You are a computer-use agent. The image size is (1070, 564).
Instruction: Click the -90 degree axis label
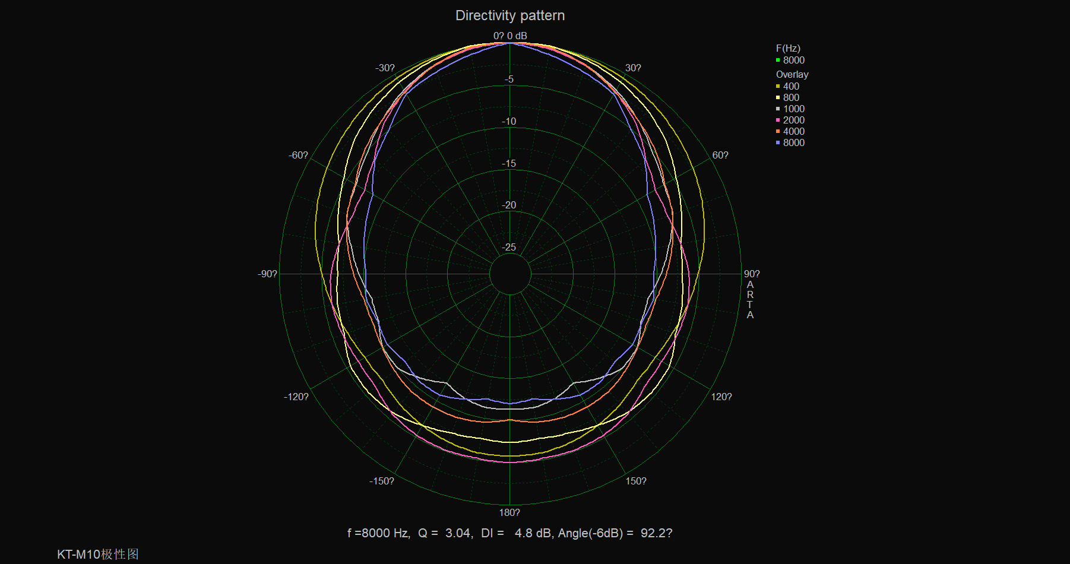pos(267,274)
